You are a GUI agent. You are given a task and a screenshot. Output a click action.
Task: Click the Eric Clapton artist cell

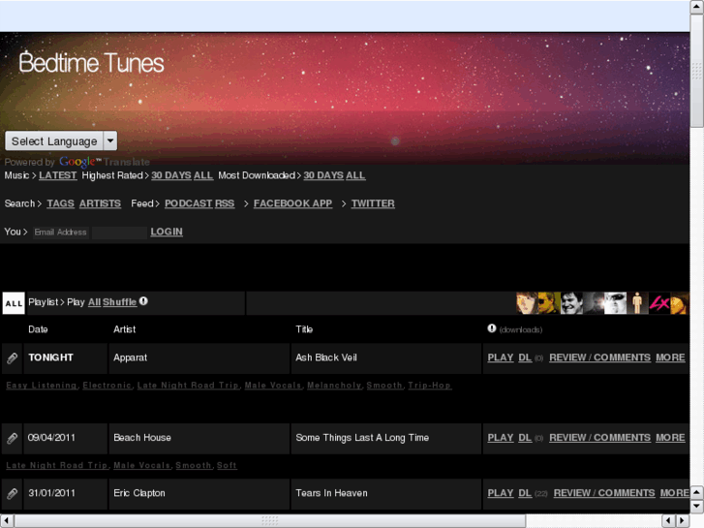pyautogui.click(x=199, y=494)
